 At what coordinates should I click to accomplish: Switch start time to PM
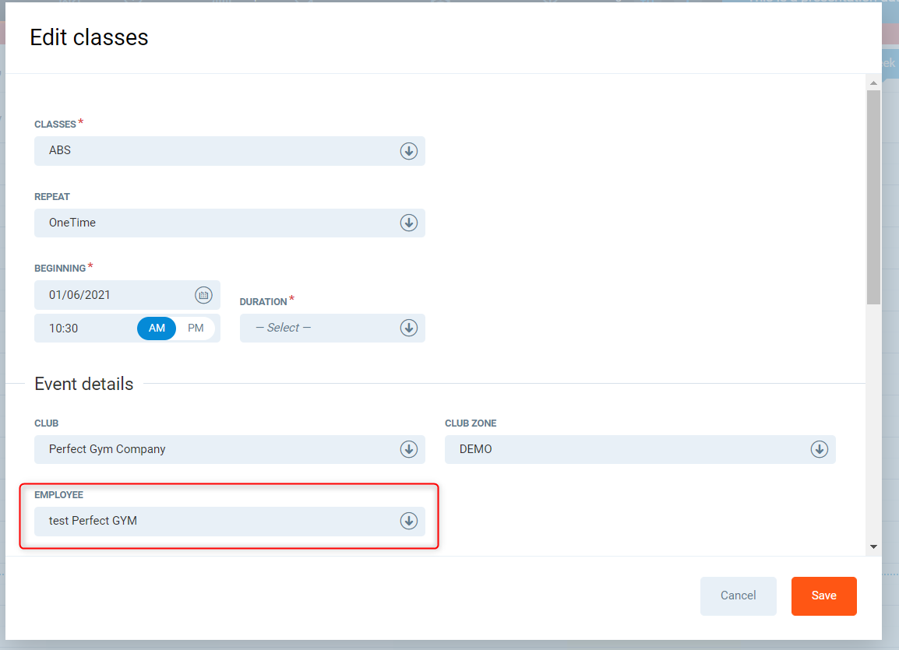196,328
